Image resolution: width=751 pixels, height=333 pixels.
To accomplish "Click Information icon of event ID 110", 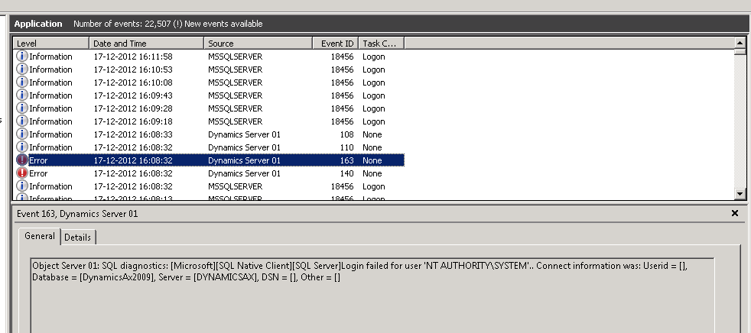I will tap(22, 147).
